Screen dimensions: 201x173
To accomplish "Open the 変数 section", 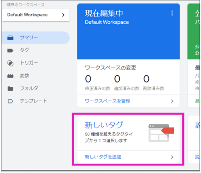I will coord(25,76).
